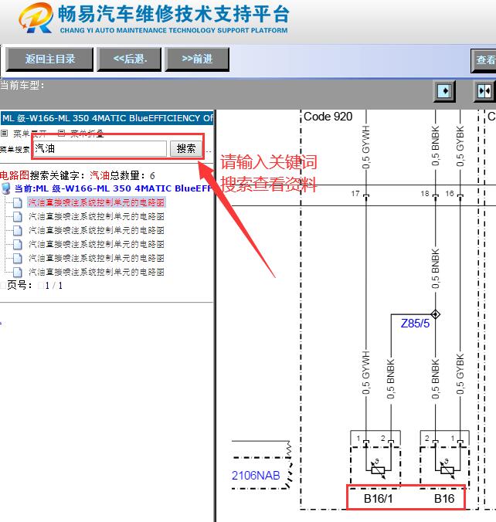Screen dimensions: 496x522
Task: Click the double-arrow split view icon
Action: [x=484, y=91]
